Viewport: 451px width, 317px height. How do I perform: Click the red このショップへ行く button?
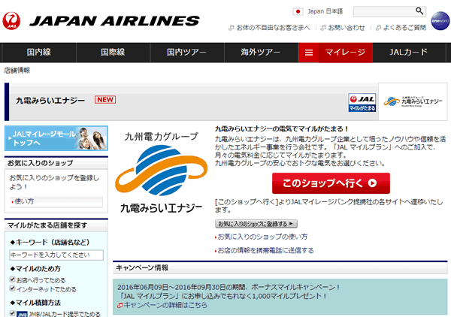[x=331, y=183]
